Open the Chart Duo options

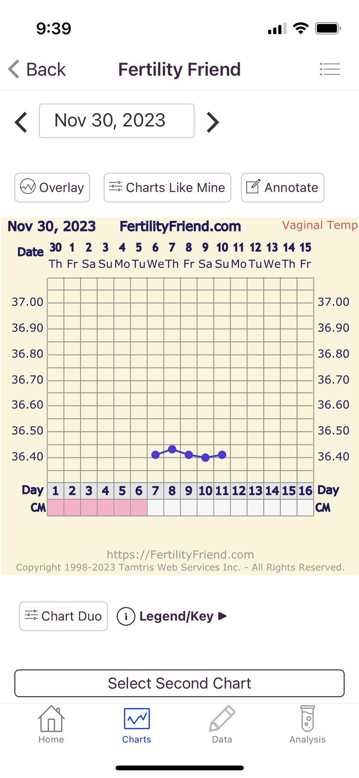tap(63, 616)
